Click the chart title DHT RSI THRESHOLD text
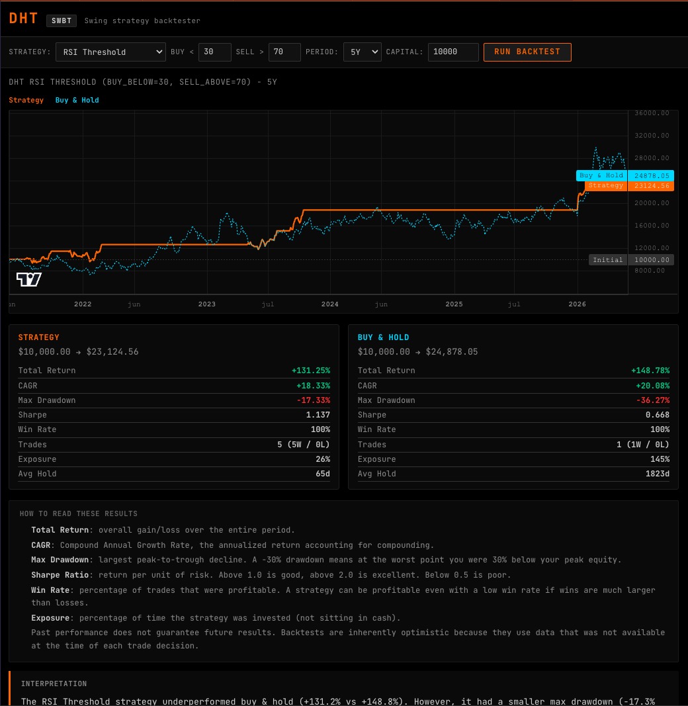 [x=143, y=82]
